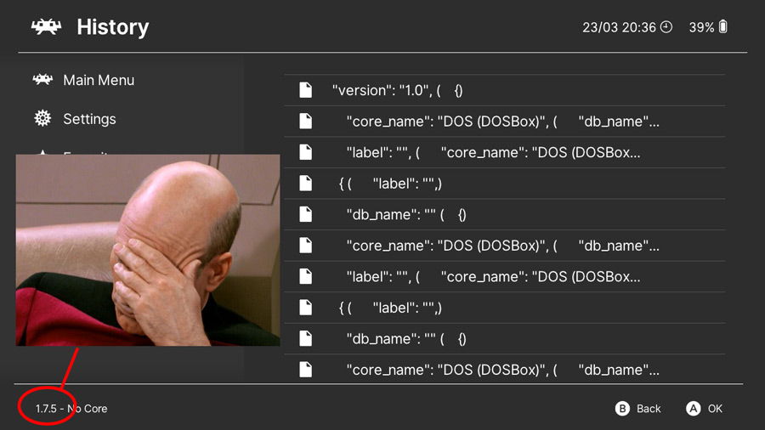
Task: Click the 1.7.5 - No Core version text
Action: tap(71, 409)
